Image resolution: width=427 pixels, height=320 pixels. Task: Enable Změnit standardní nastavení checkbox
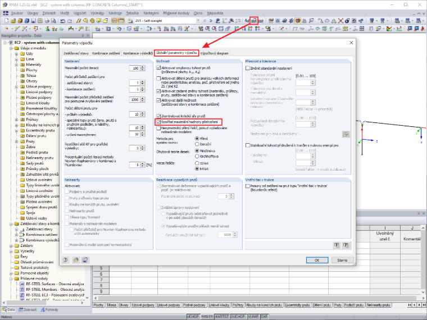pos(248,68)
